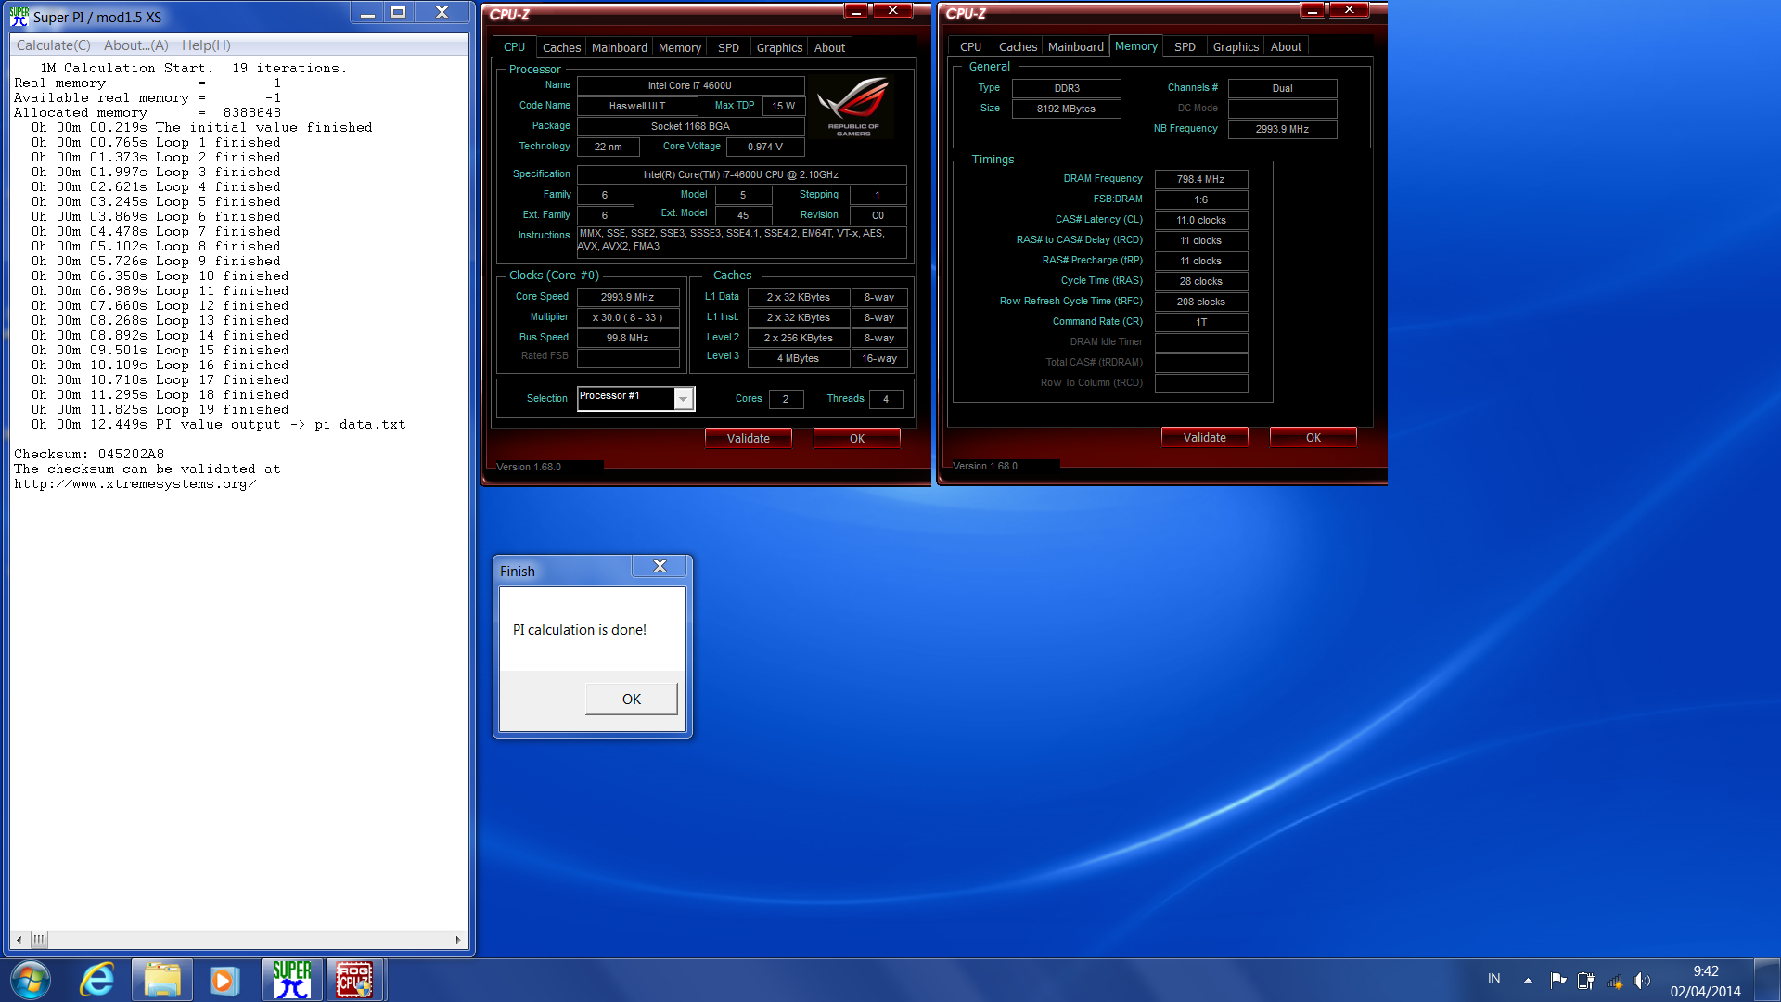1781x1002 pixels.
Task: Click the xtremesystems.org URL text
Action: (x=135, y=483)
